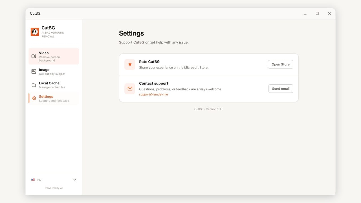The image size is (361, 203).
Task: Click the Image picture icon
Action: (x=34, y=72)
